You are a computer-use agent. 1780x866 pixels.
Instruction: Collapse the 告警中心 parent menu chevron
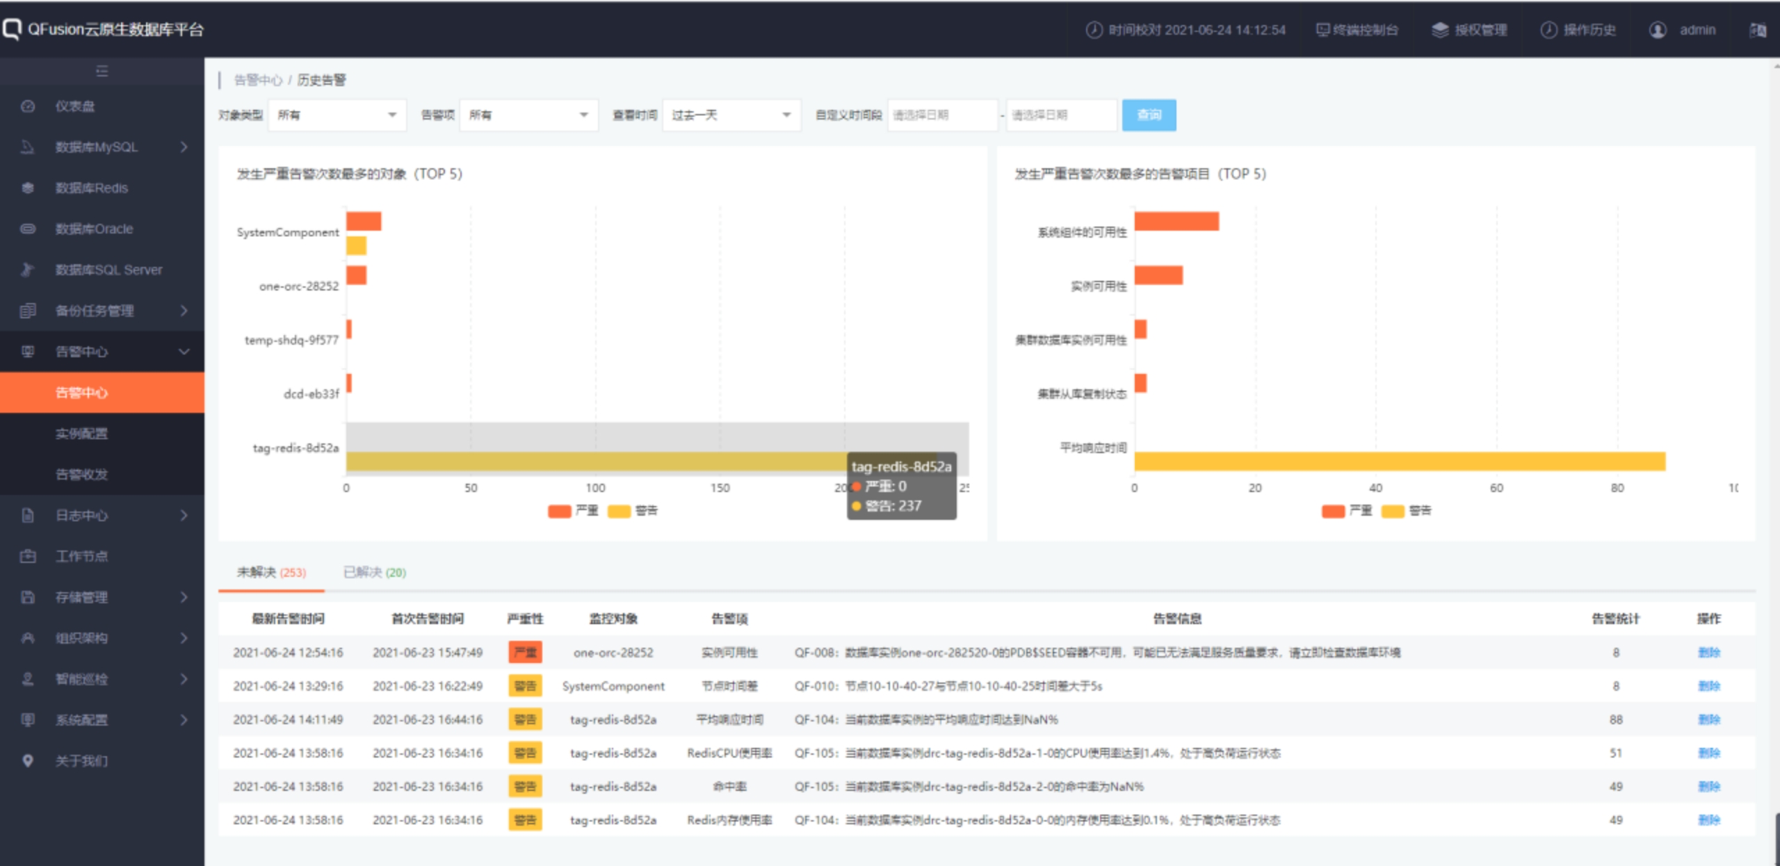coord(184,352)
